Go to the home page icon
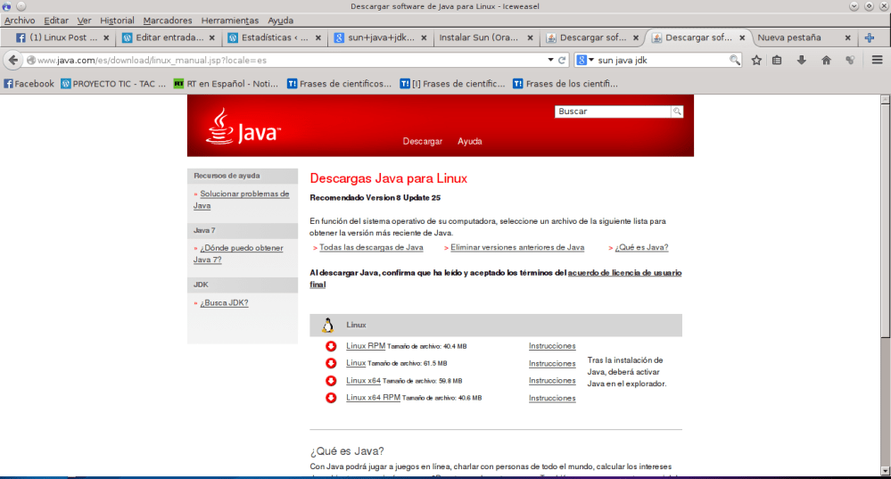This screenshot has width=891, height=479. tap(826, 61)
